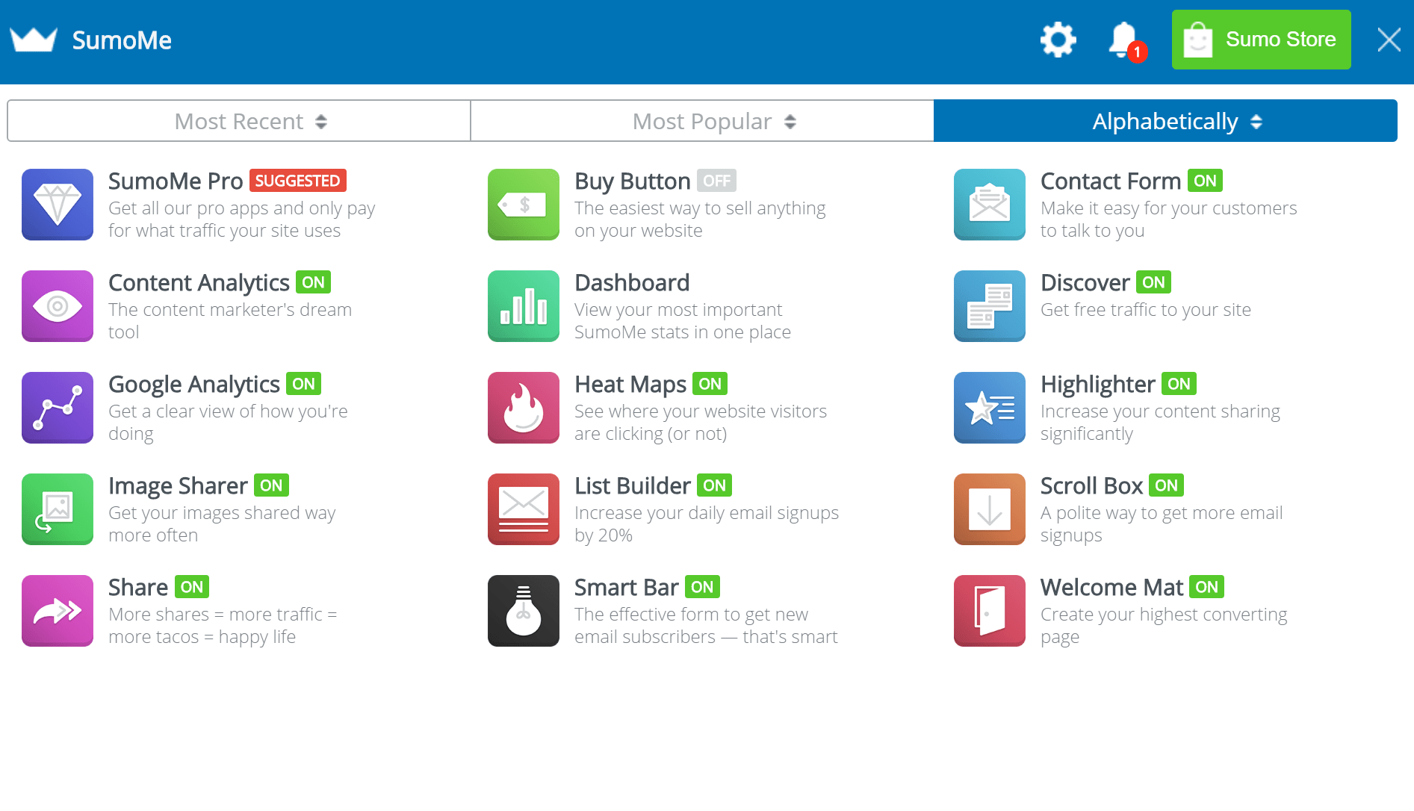1414x811 pixels.
Task: Open the Dashboard bar chart icon
Action: click(524, 306)
